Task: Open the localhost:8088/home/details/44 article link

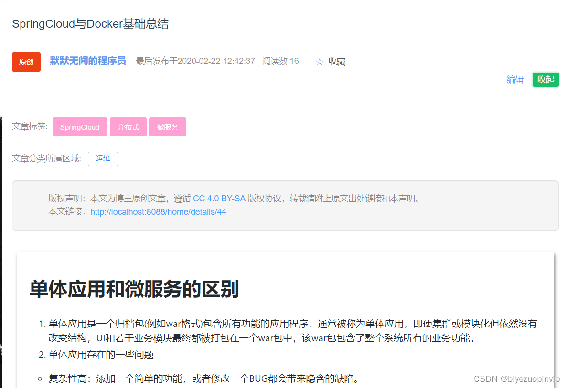Action: 158,212
